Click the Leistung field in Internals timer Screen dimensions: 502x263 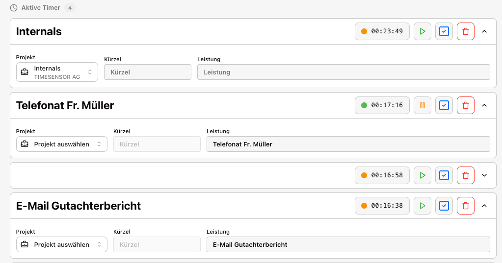click(x=343, y=72)
